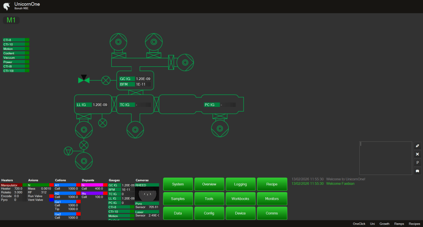The width and height of the screenshot is (423, 227).
Task: Click the rocket icon beside the notes box
Action: 417,146
